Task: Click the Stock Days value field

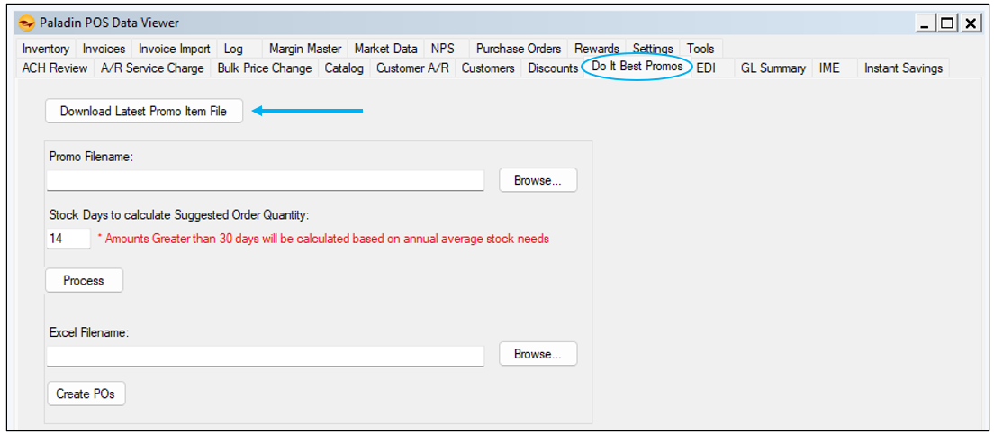Action: tap(68, 239)
